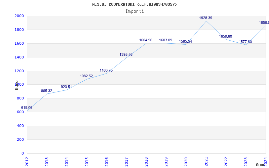
Task: Click the 1659.60 data label
Action: tap(225, 36)
